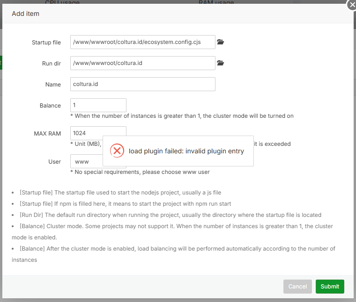356x302 pixels.
Task: Close the Add item dialog
Action: (352, 5)
